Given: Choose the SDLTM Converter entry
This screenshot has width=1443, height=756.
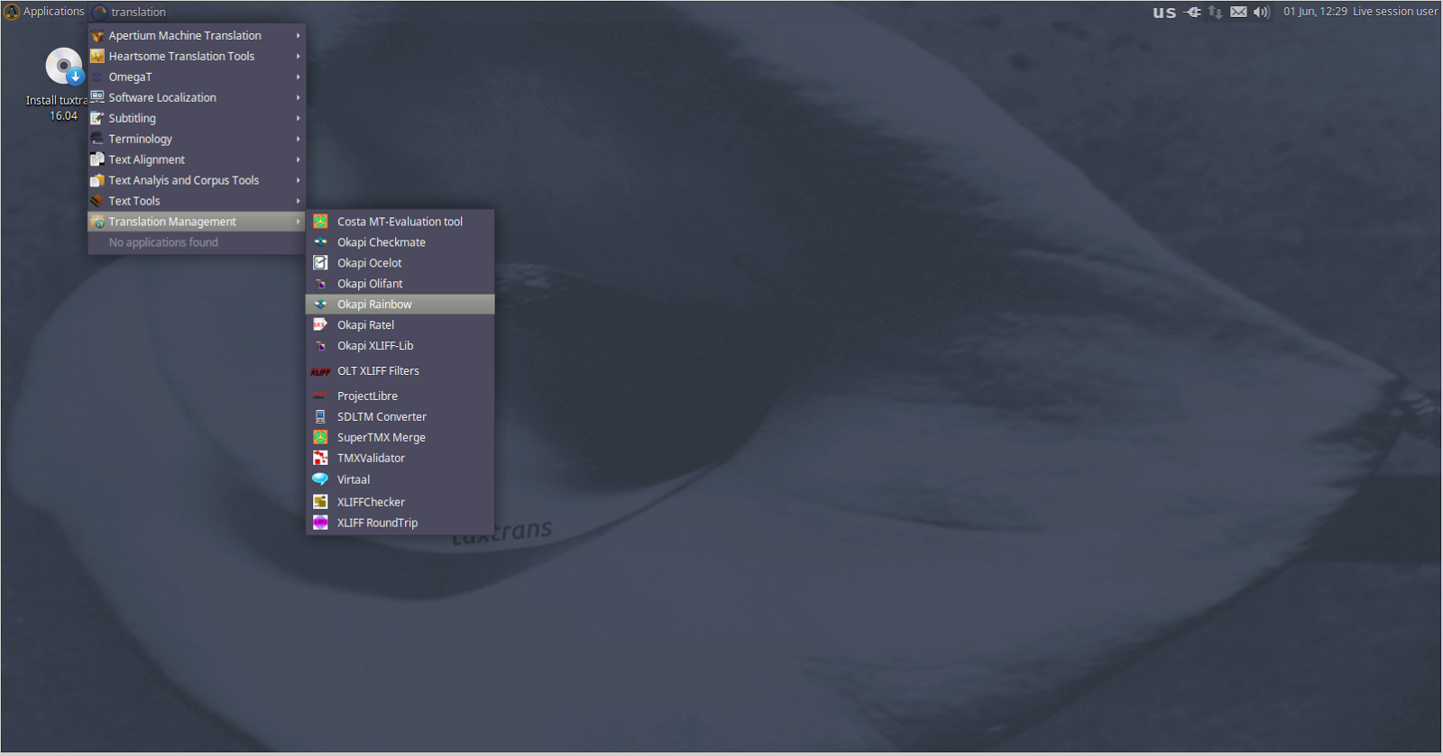Looking at the screenshot, I should pyautogui.click(x=400, y=416).
